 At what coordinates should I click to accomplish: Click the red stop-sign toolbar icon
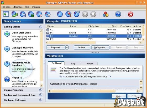130,14
